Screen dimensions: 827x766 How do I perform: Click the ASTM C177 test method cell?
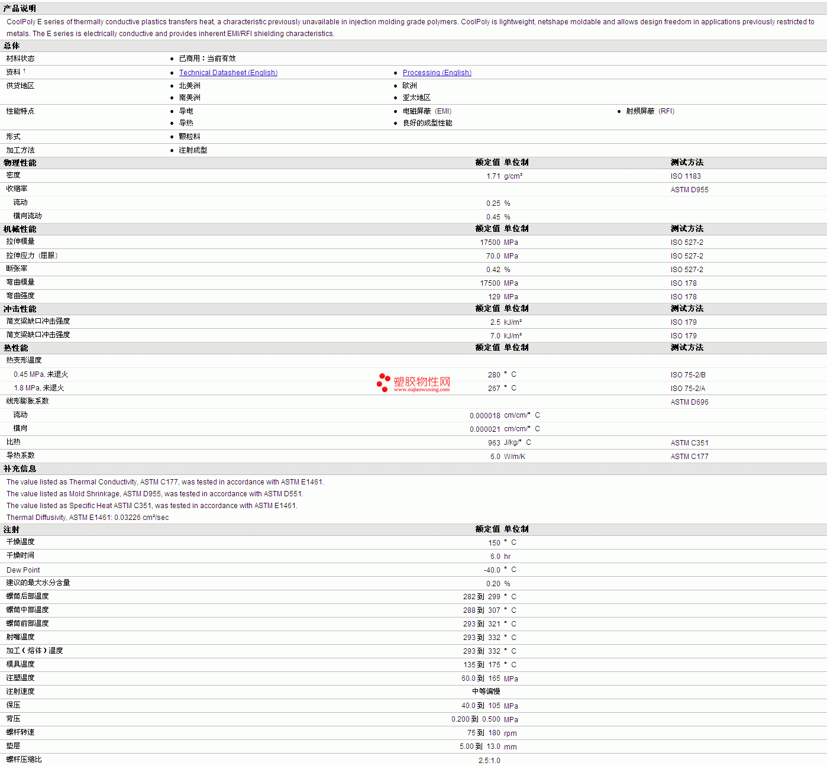690,457
